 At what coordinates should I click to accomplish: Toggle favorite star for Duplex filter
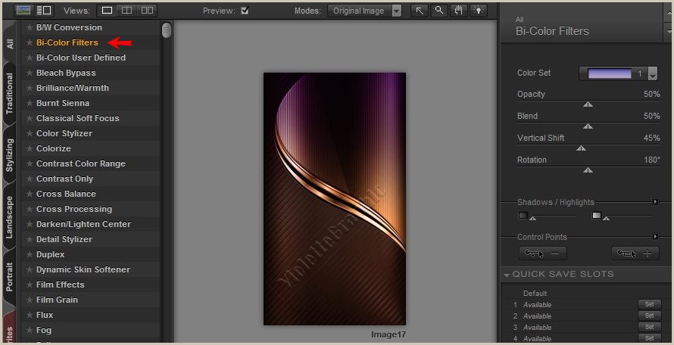(30, 254)
